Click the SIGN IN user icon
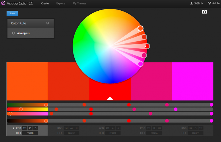Screen dimensions: 221x142 coord(192,3)
